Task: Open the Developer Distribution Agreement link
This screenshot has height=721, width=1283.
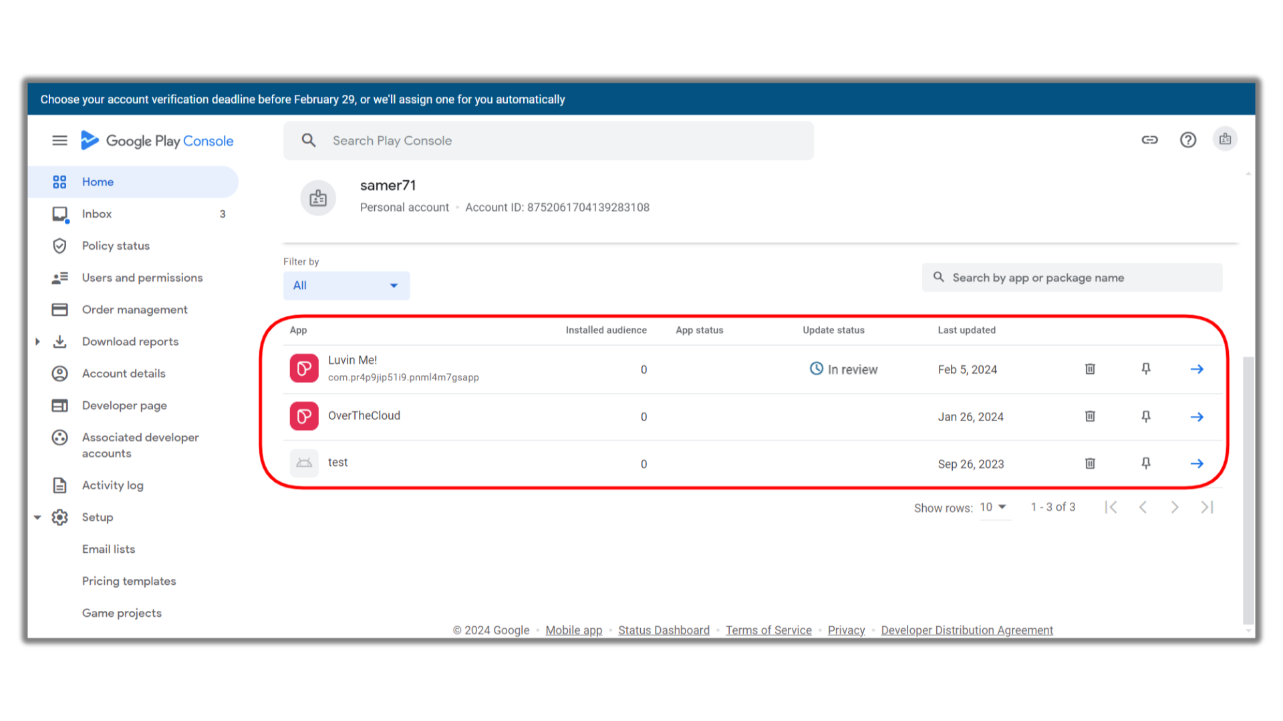Action: (x=967, y=630)
